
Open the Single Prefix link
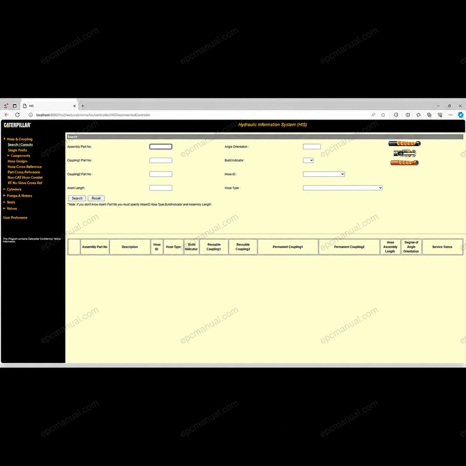point(18,151)
